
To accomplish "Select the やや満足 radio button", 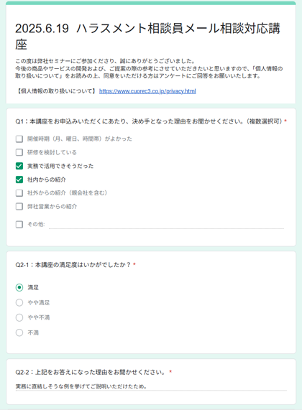I will click(19, 302).
